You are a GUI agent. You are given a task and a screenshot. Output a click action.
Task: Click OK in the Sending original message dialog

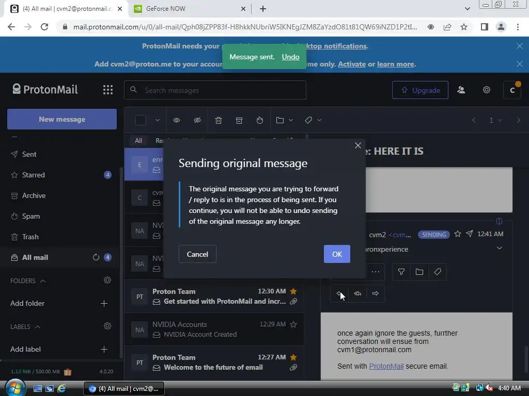tap(337, 254)
